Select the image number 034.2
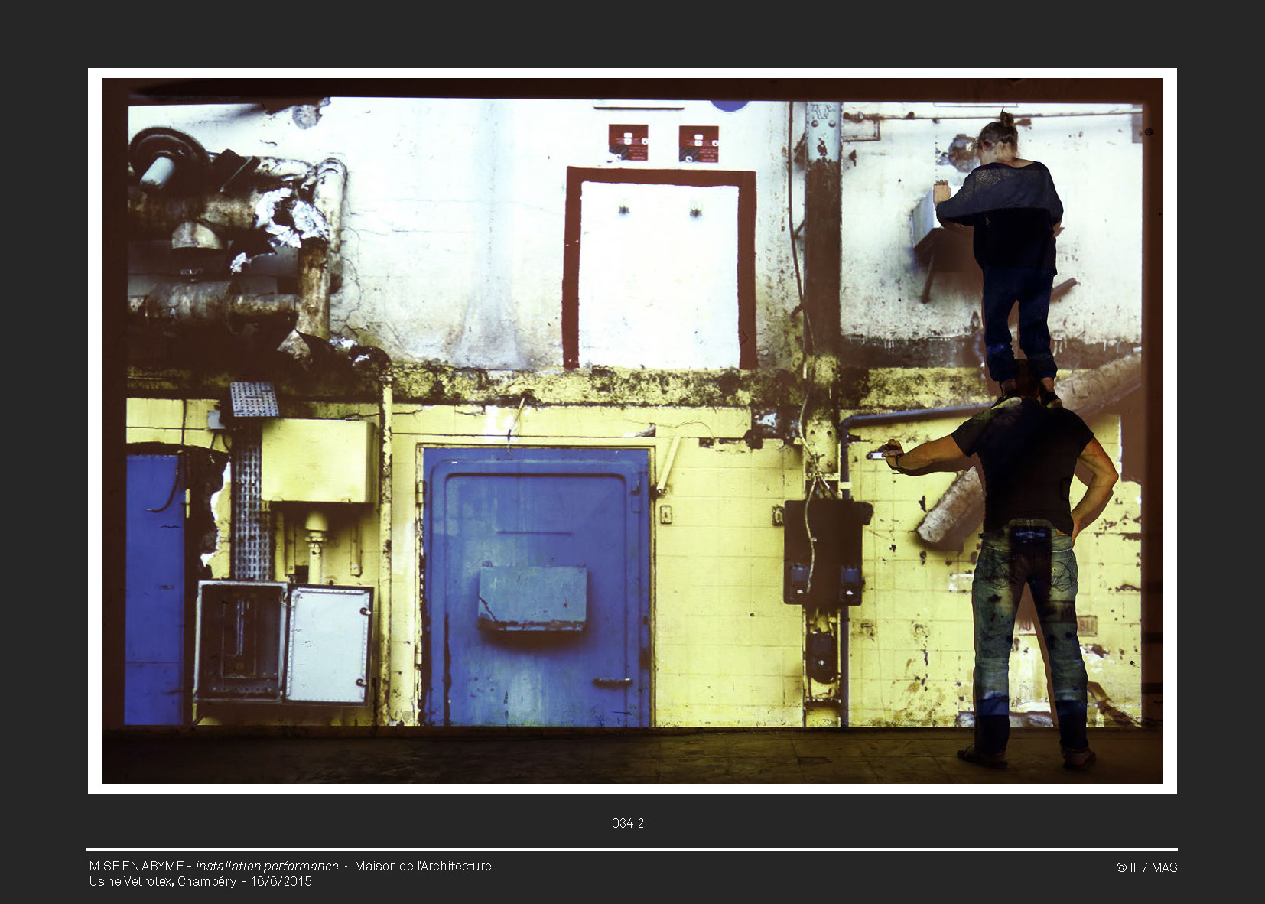The height and width of the screenshot is (904, 1265). tap(627, 823)
